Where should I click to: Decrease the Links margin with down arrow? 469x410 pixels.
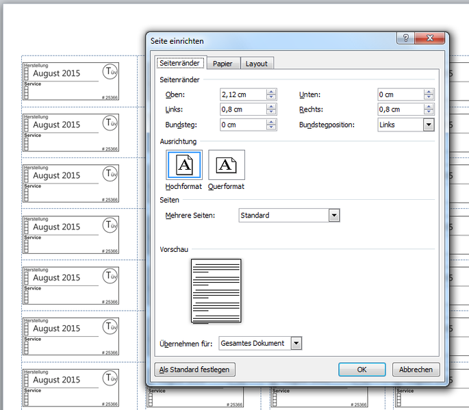click(272, 112)
